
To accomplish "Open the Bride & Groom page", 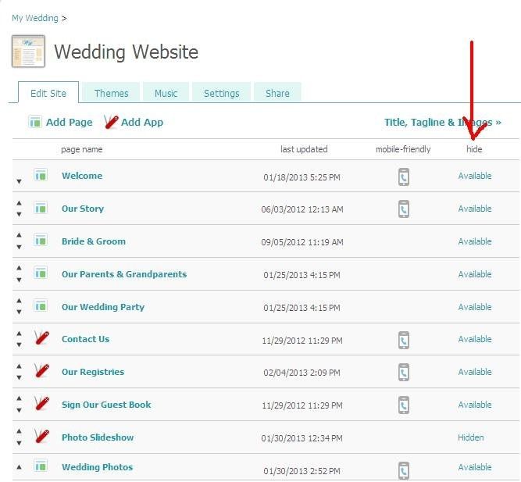I will coord(94,241).
